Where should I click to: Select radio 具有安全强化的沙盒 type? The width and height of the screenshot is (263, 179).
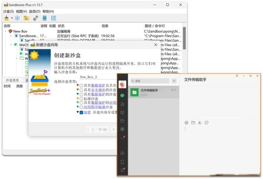click(81, 90)
